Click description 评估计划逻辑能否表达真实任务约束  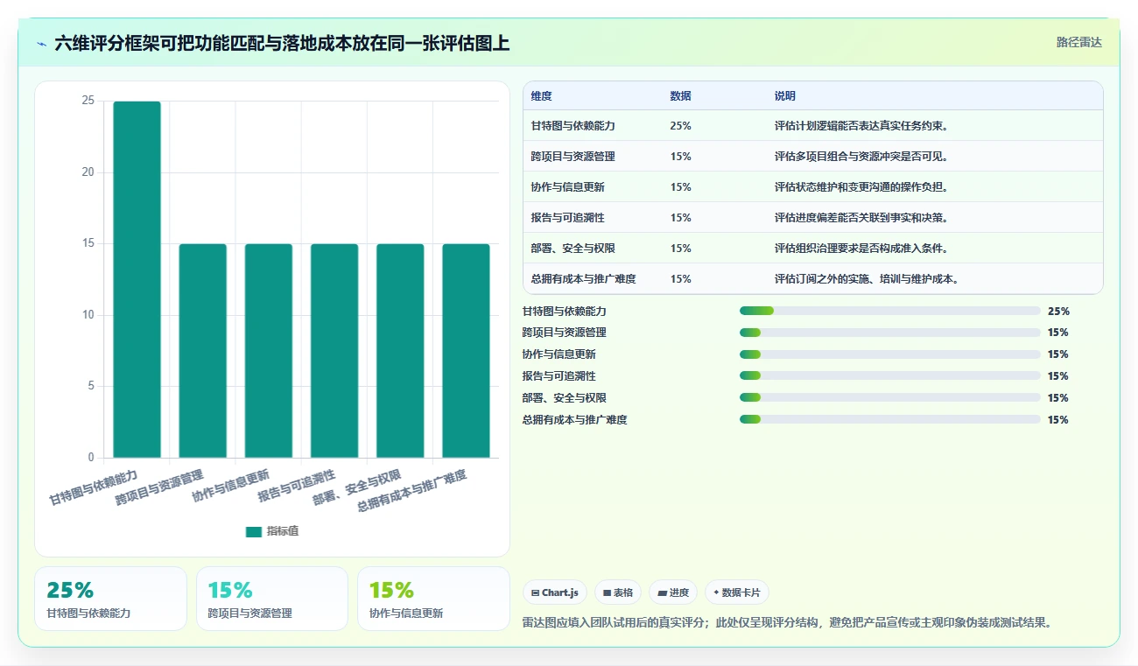[x=863, y=126]
